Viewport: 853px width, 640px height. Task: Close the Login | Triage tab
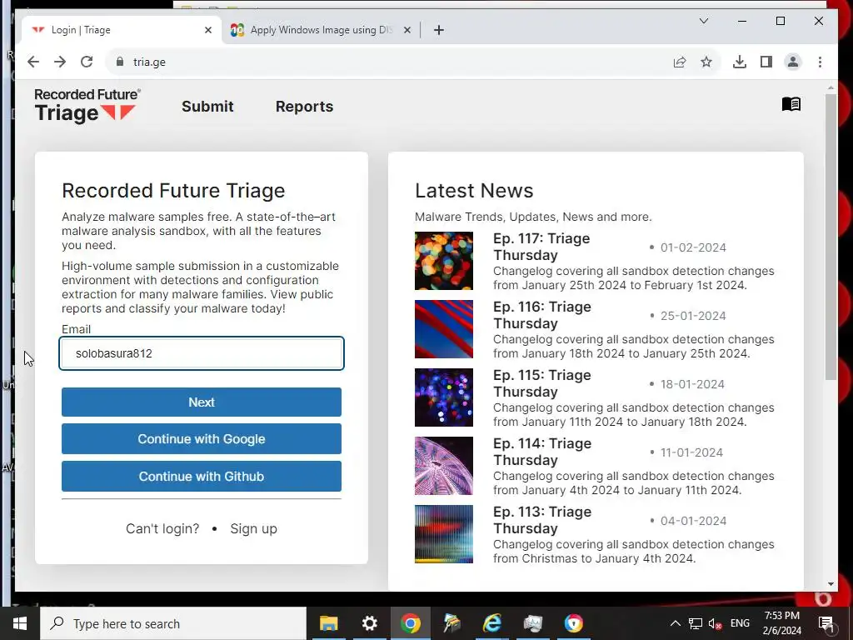[x=207, y=31]
